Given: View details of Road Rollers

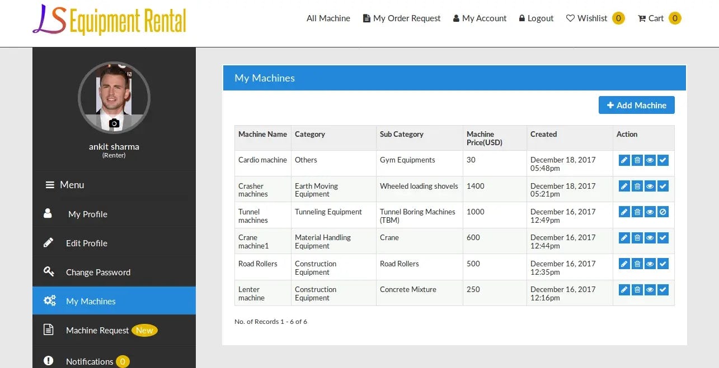Looking at the screenshot, I should click(x=650, y=264).
